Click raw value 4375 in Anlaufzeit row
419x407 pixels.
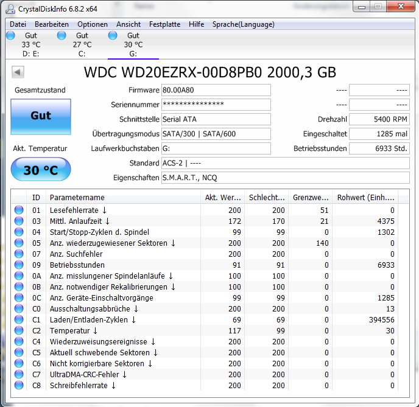click(x=386, y=221)
